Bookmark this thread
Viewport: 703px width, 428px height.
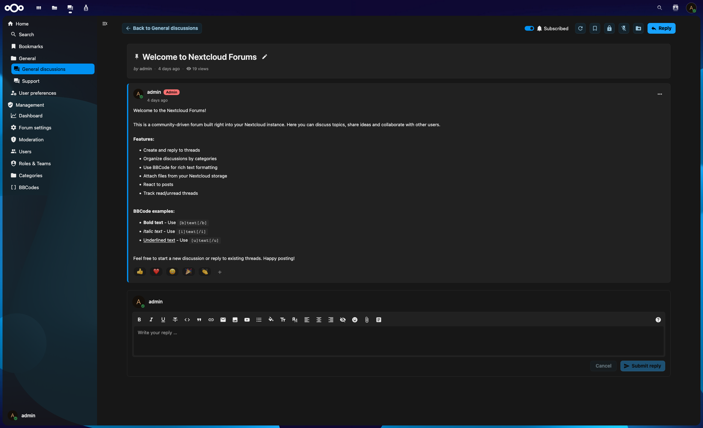point(595,28)
